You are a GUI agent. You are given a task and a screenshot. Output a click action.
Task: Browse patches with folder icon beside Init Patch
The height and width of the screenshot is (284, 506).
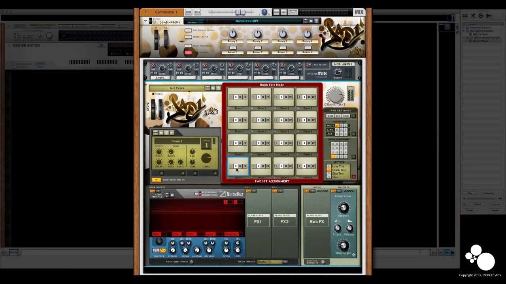click(x=213, y=88)
